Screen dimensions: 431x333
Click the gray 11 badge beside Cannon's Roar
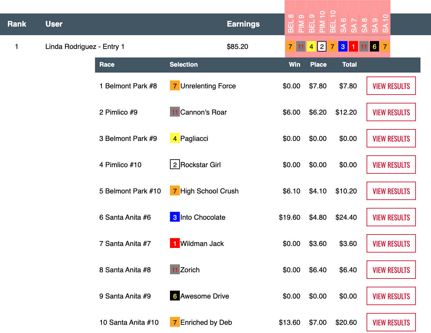click(x=175, y=112)
